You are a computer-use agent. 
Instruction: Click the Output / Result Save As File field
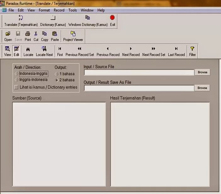click(139, 88)
